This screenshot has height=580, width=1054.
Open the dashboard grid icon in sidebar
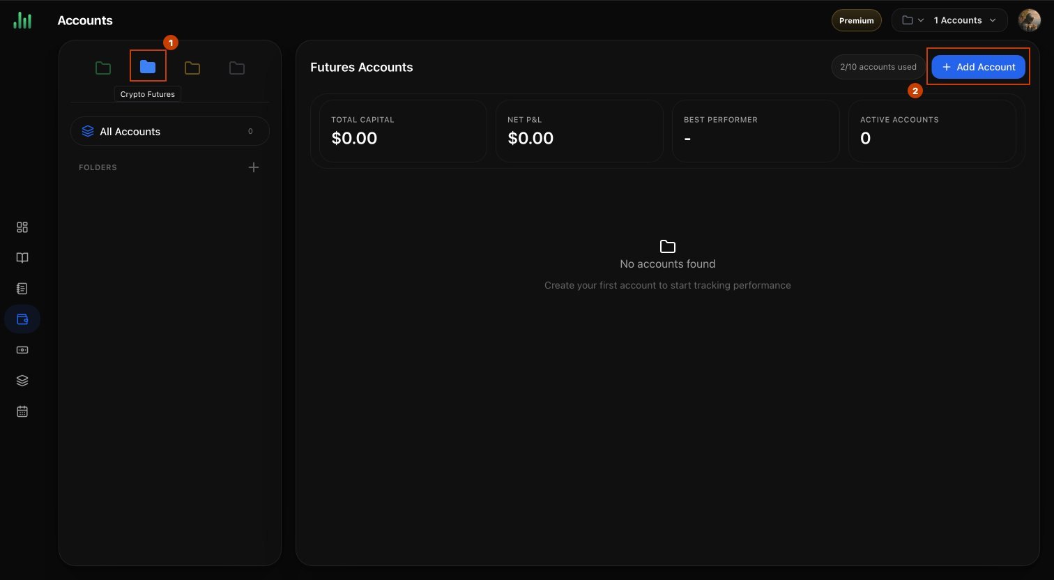coord(22,227)
